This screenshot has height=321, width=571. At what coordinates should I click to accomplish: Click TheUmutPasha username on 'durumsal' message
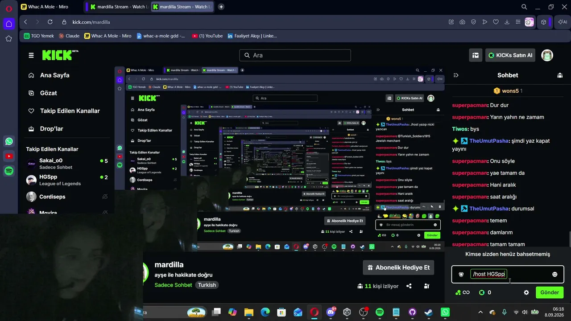click(x=489, y=209)
